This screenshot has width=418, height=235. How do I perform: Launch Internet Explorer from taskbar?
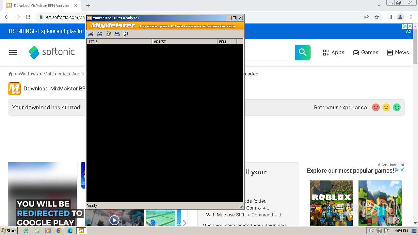[x=26, y=231]
